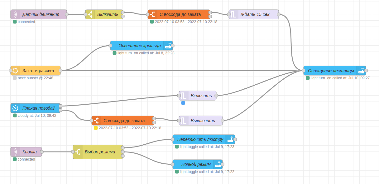Click the trigger icon on Выключить node
The width and height of the screenshot is (379, 184).
click(x=184, y=121)
